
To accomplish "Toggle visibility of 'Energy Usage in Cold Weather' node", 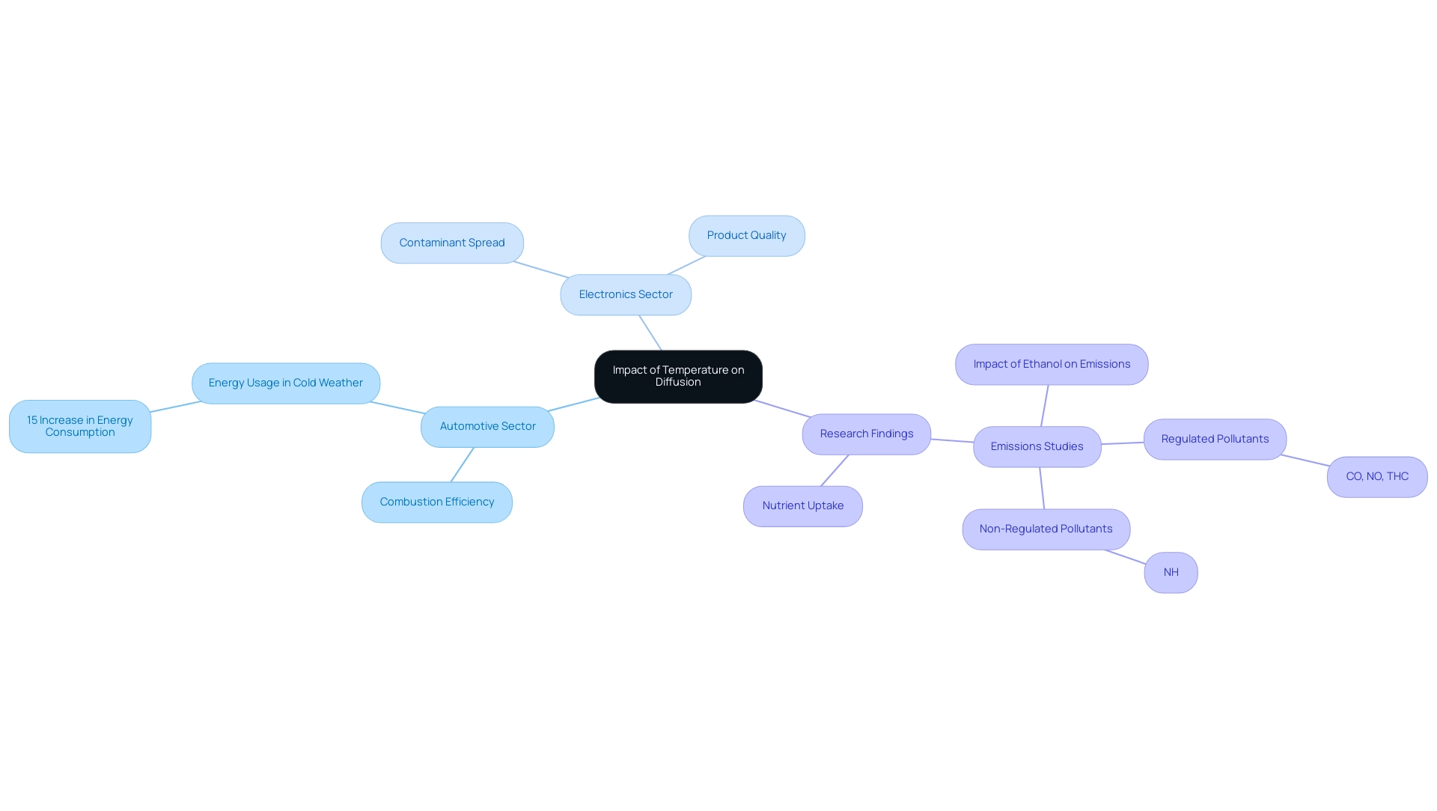I will (x=285, y=383).
